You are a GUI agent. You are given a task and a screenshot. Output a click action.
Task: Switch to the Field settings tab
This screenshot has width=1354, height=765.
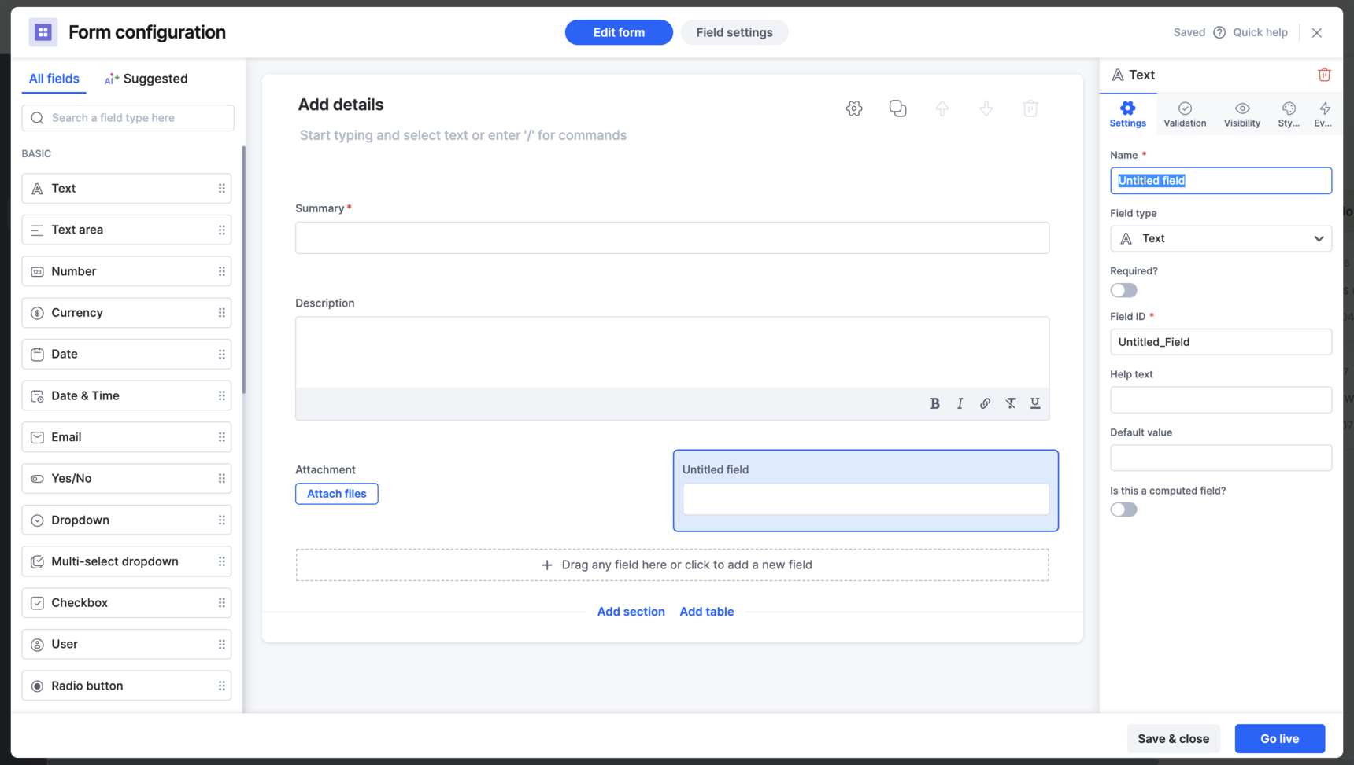[x=734, y=32]
